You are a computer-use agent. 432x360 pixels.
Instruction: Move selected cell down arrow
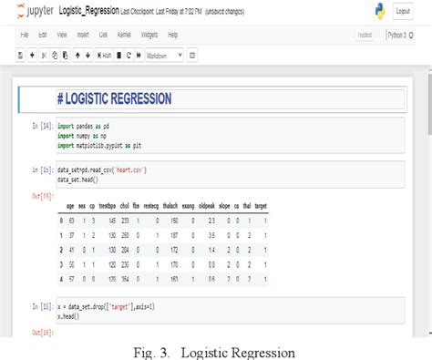(x=88, y=56)
